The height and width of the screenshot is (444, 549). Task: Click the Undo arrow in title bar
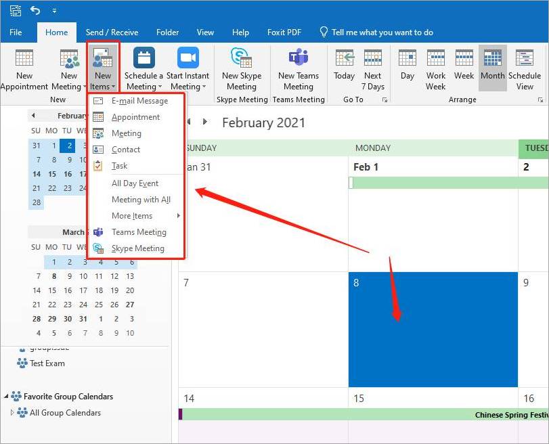pos(35,10)
